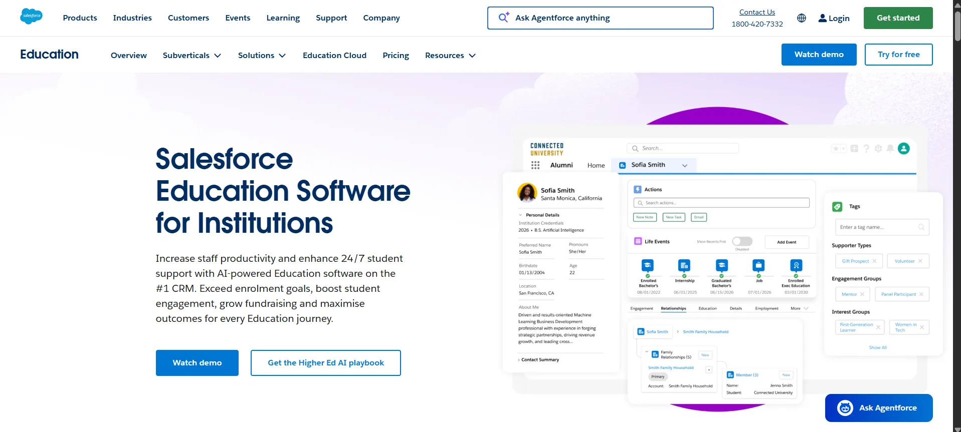961x432 pixels.
Task: Click the Agentforce robot icon
Action: pos(845,408)
